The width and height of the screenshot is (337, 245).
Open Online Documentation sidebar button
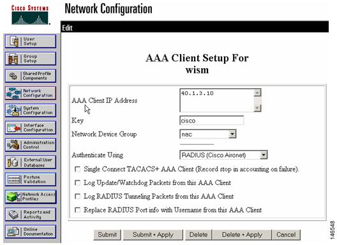pyautogui.click(x=31, y=232)
